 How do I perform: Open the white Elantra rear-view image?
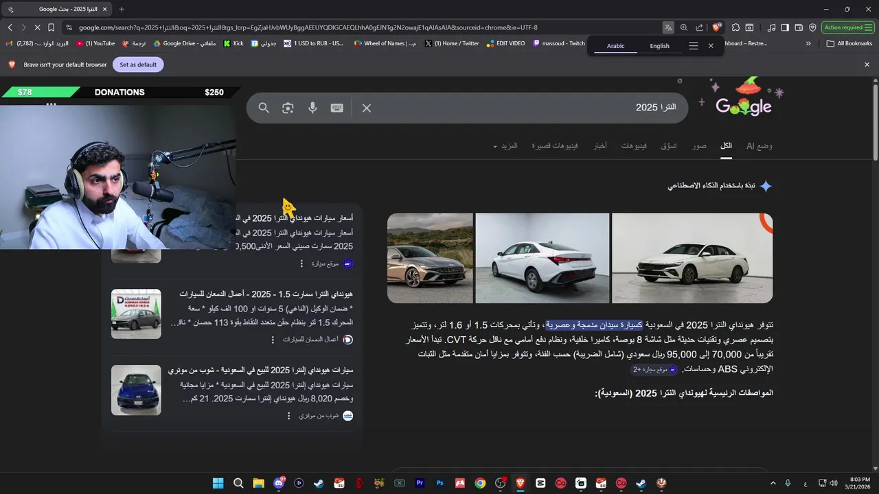click(543, 258)
